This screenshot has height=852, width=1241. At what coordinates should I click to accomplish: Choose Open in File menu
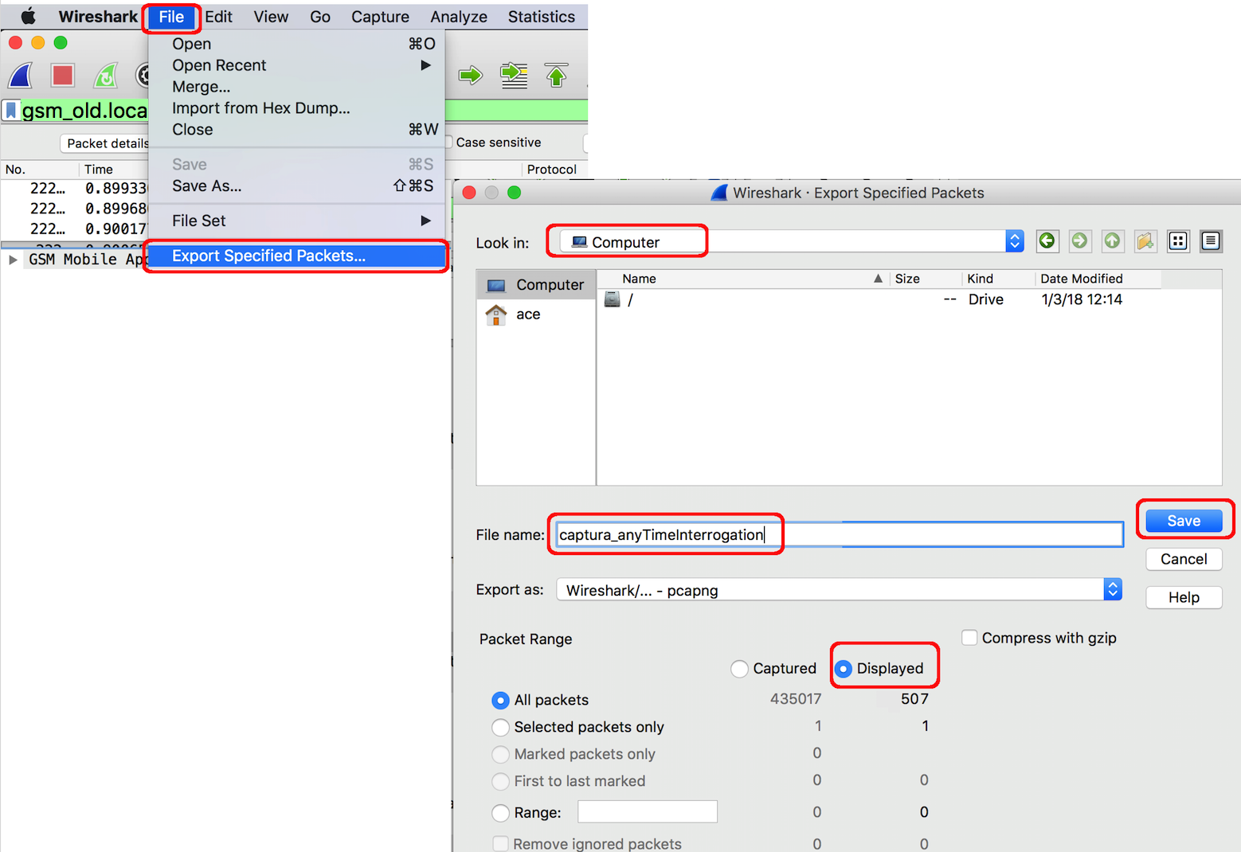coord(297,44)
